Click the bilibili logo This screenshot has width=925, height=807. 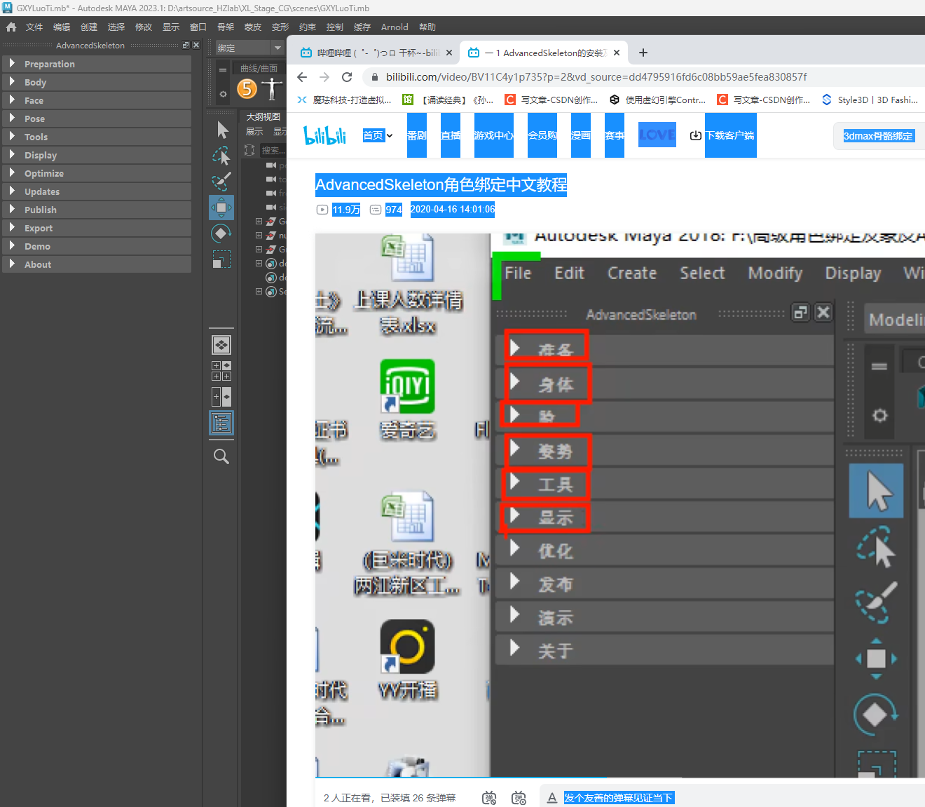[325, 135]
